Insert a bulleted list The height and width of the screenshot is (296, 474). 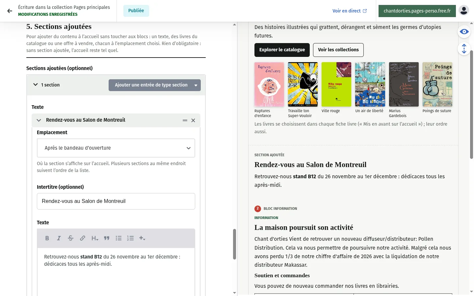[x=118, y=238]
